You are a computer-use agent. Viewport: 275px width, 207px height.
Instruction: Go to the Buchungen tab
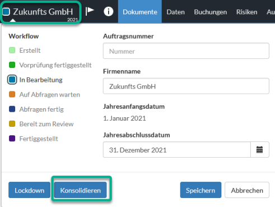[211, 12]
